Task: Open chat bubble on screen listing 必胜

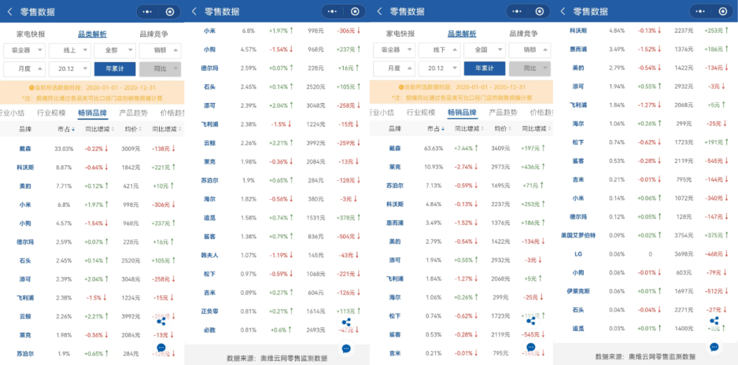Action: [346, 349]
